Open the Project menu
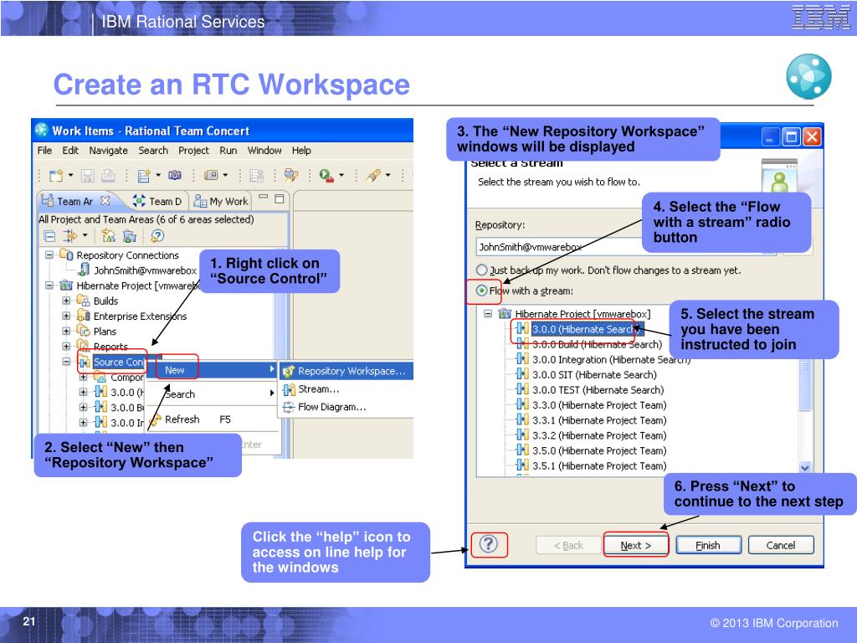 click(193, 151)
